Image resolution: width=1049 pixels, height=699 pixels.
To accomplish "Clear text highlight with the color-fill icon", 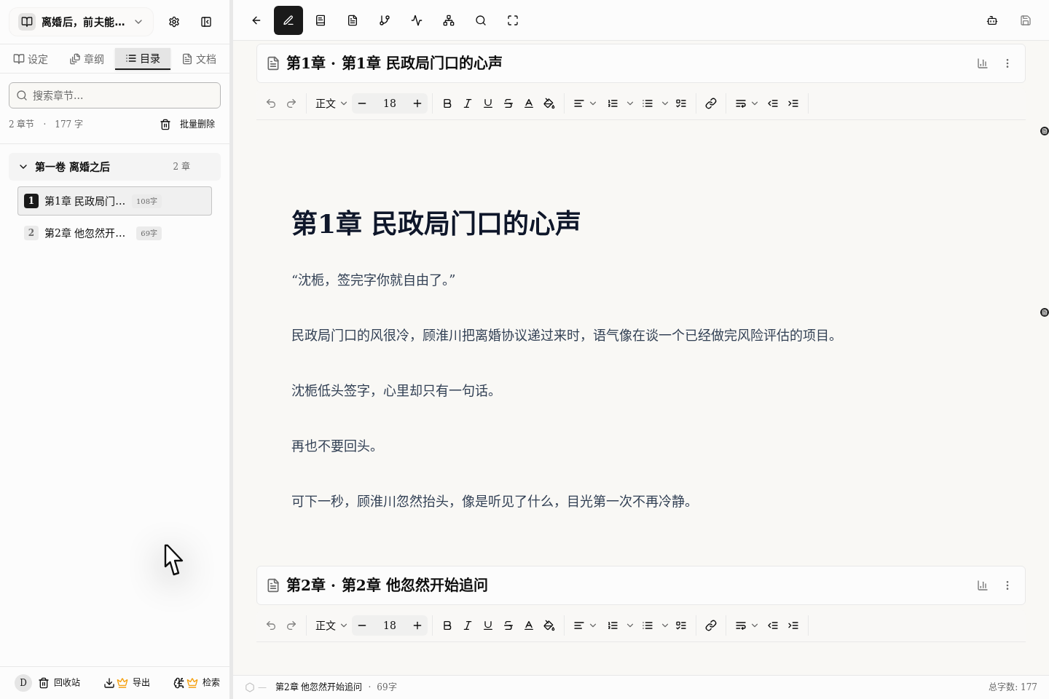I will 549,103.
